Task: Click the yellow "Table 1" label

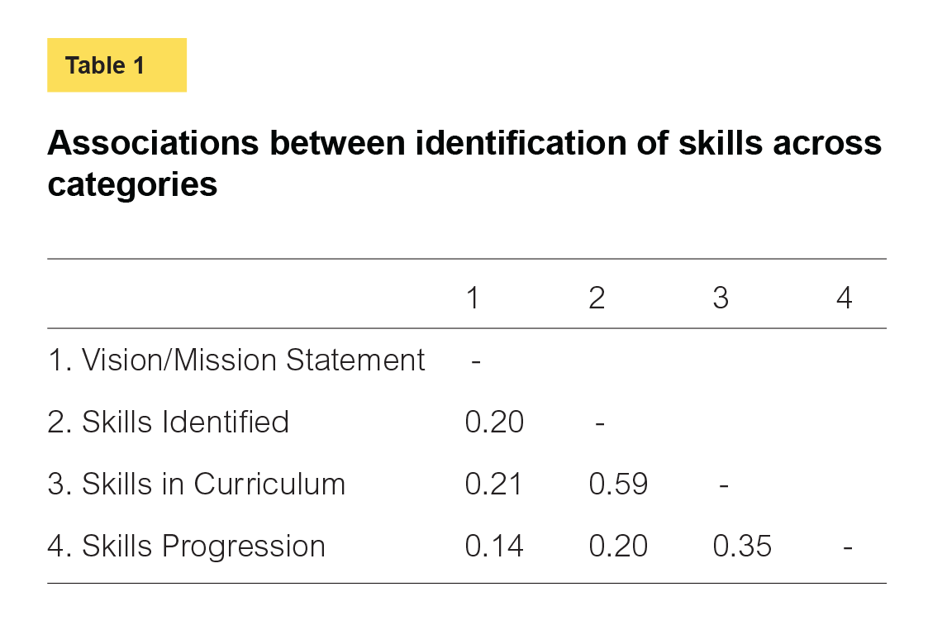Action: tap(117, 65)
